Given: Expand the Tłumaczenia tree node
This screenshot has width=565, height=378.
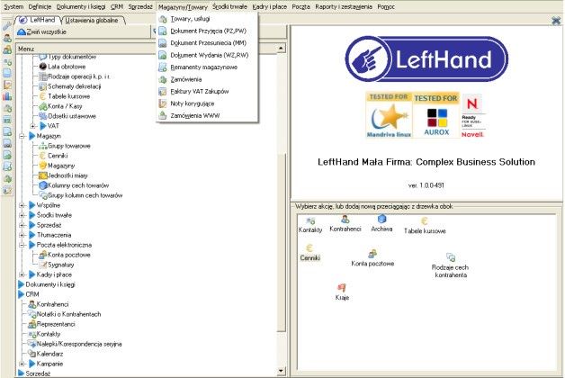Looking at the screenshot, I should pos(22,235).
